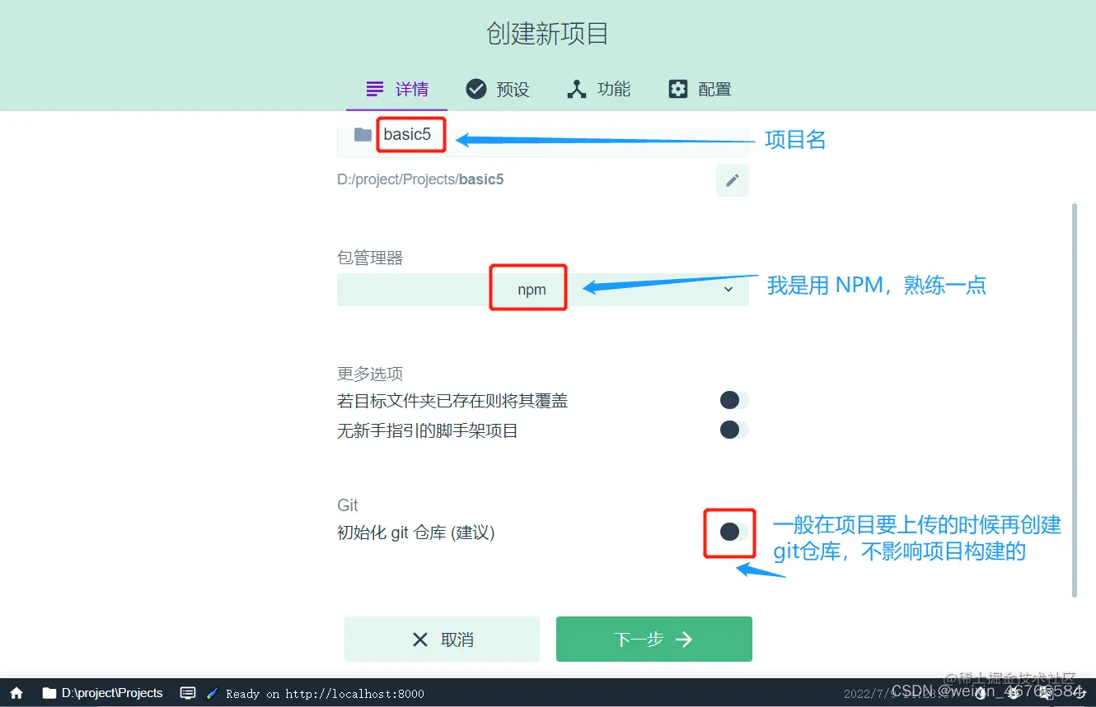Toggle the 无新手指引的脚手架项目 switch
The width and height of the screenshot is (1096, 707).
click(x=729, y=429)
